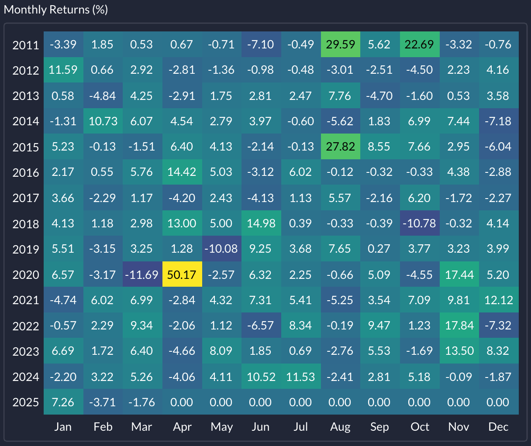This screenshot has width=531, height=446.
Task: Select the 17.84 cell for November 2022
Action: (459, 326)
